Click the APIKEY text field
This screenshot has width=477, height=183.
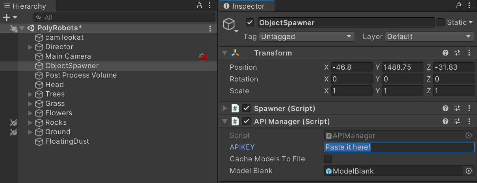[x=399, y=147]
